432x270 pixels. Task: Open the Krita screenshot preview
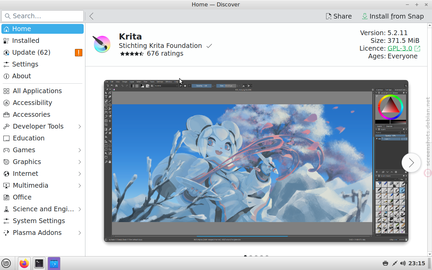point(256,161)
